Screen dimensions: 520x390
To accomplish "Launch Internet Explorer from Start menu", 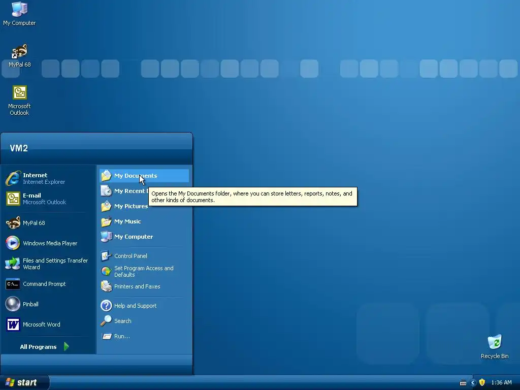I will (48, 178).
